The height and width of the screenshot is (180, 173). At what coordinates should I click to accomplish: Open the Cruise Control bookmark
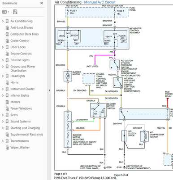(x=20, y=40)
